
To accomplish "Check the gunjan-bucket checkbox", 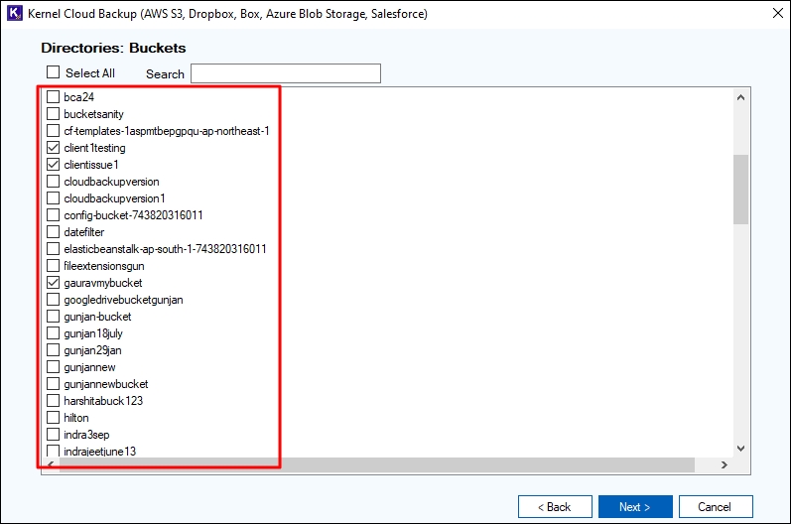I will coord(53,317).
